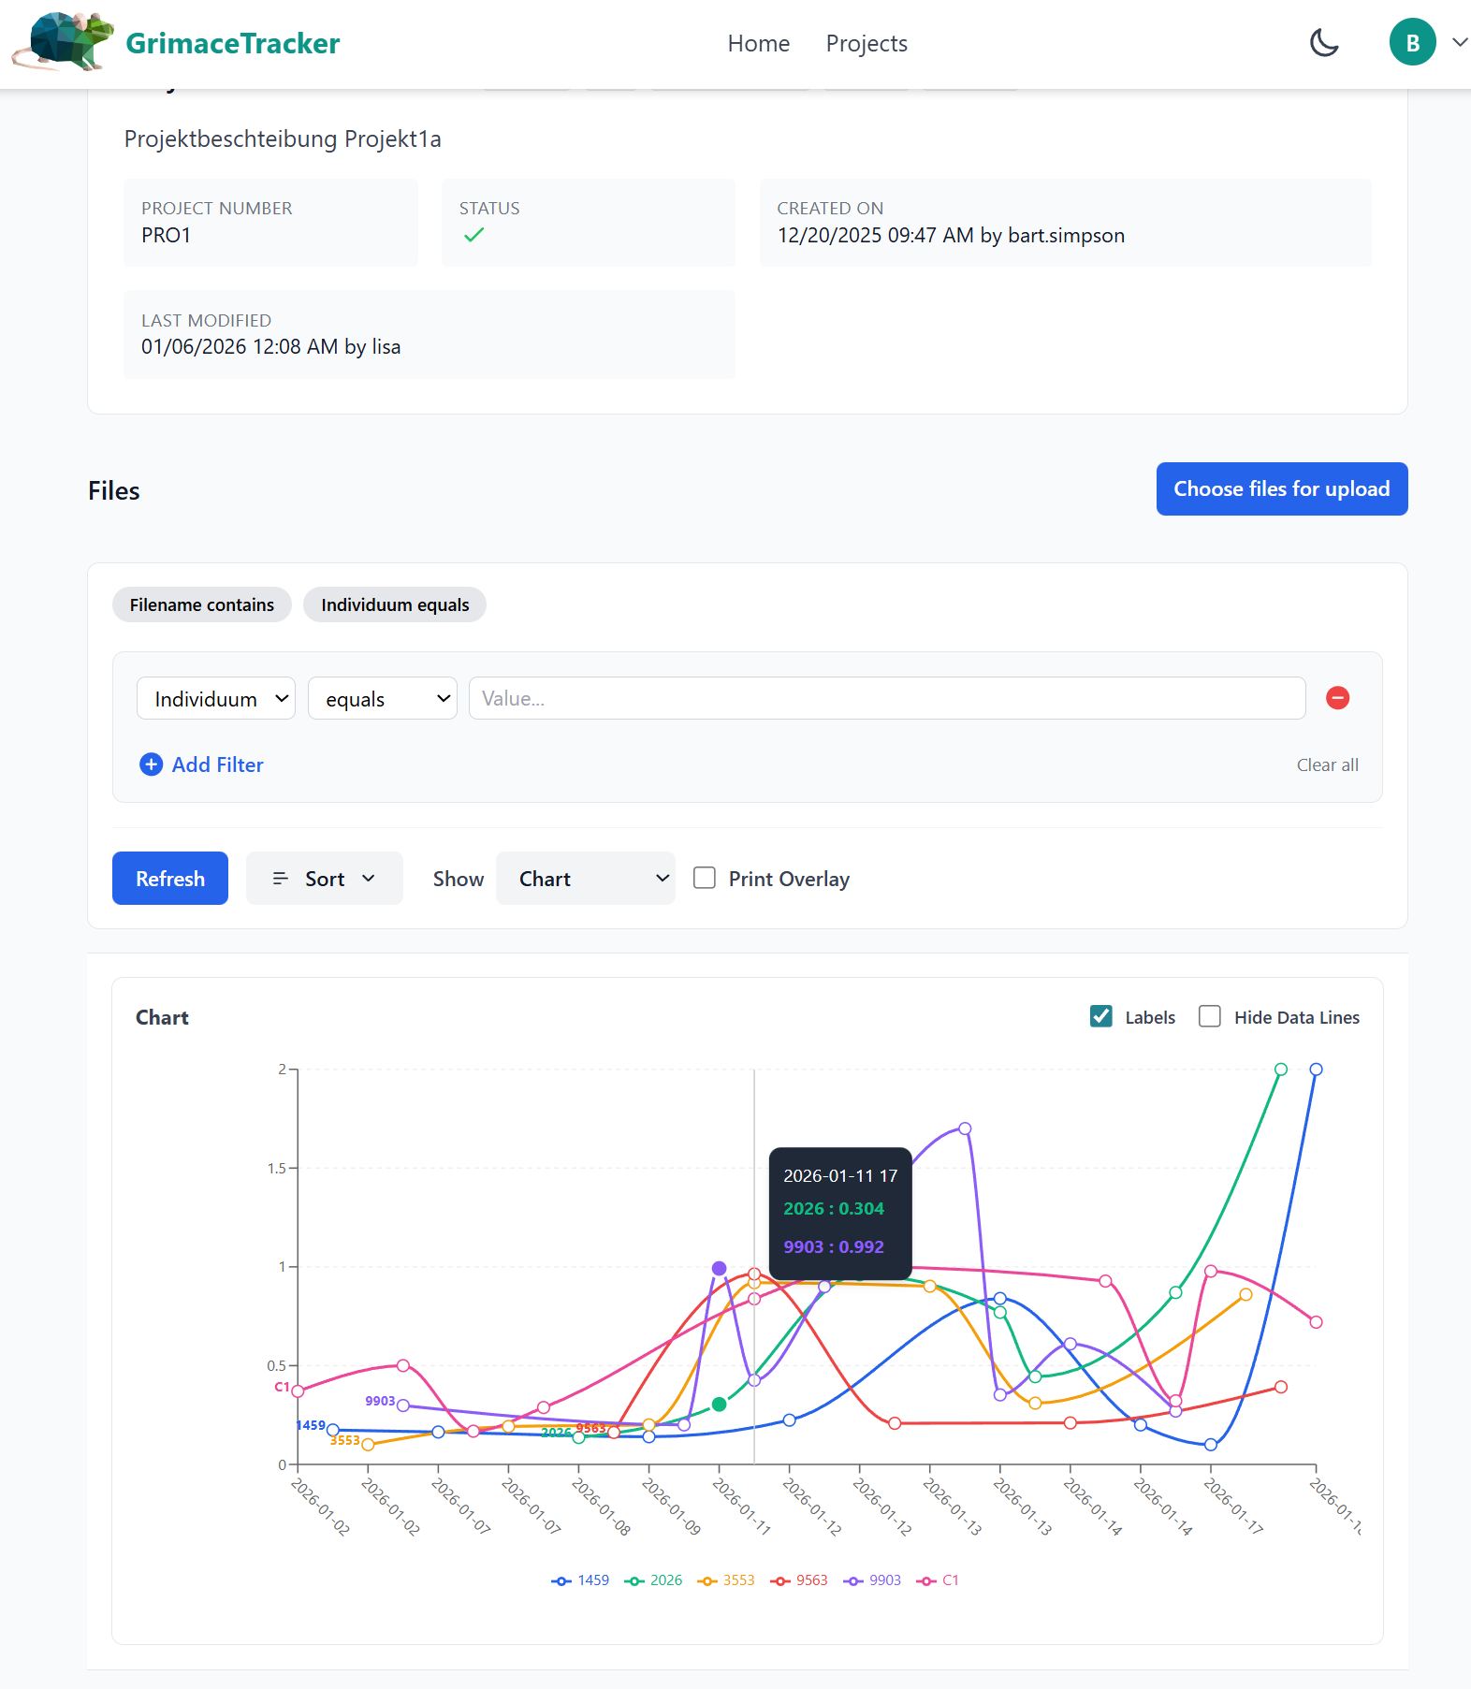Toggle series C1 in chart legend

point(939,1580)
